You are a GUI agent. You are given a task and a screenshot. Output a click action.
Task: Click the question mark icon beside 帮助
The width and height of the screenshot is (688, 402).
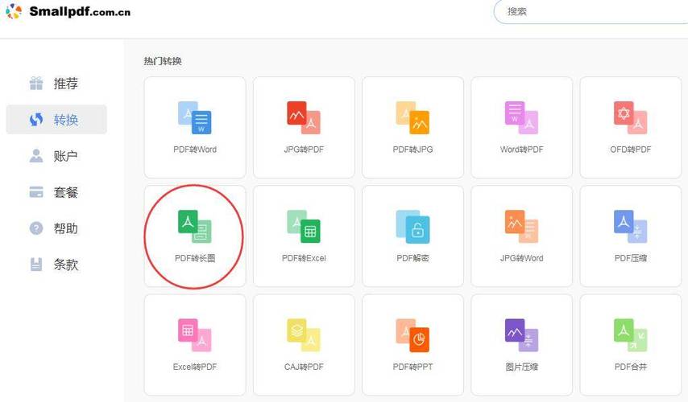click(36, 228)
